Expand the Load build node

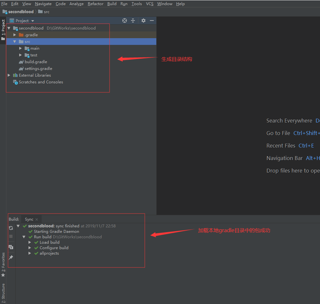[30, 242]
